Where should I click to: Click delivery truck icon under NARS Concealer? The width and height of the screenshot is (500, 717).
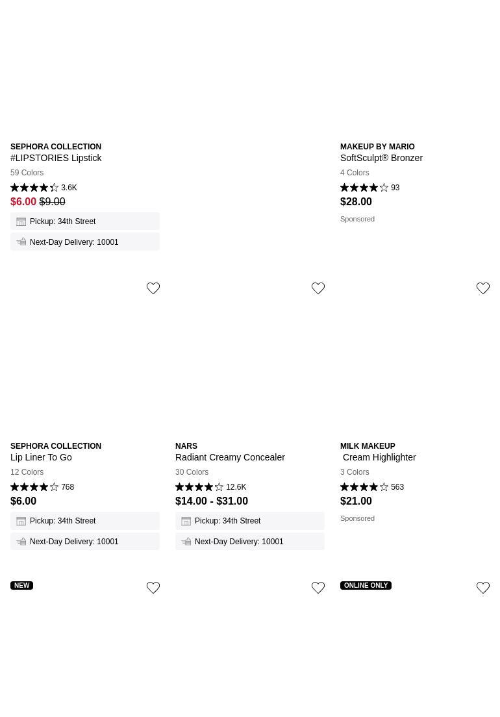pyautogui.click(x=186, y=542)
